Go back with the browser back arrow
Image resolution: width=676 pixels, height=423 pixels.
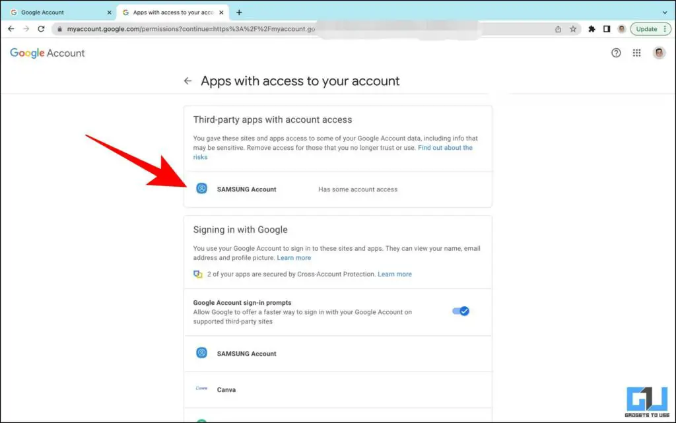(x=11, y=29)
